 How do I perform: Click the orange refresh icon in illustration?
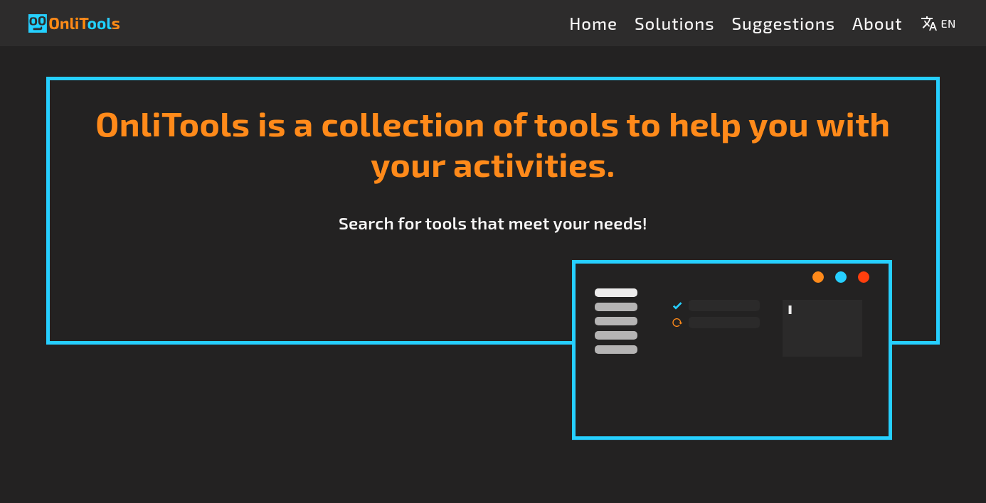pos(677,323)
